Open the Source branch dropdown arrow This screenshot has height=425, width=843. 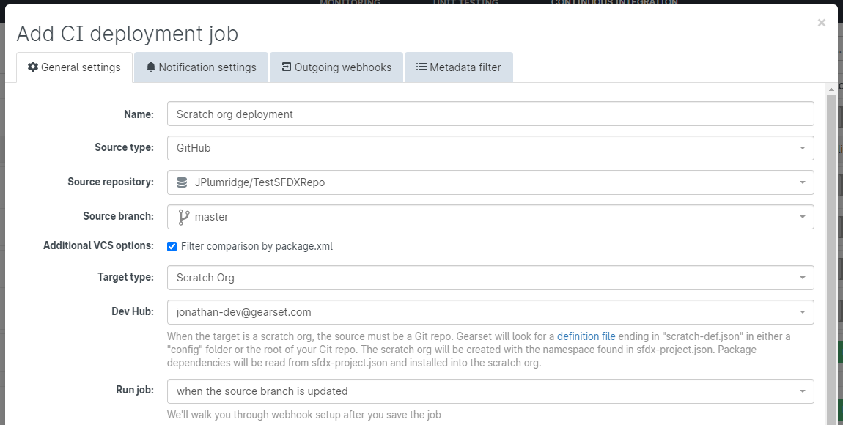click(803, 217)
